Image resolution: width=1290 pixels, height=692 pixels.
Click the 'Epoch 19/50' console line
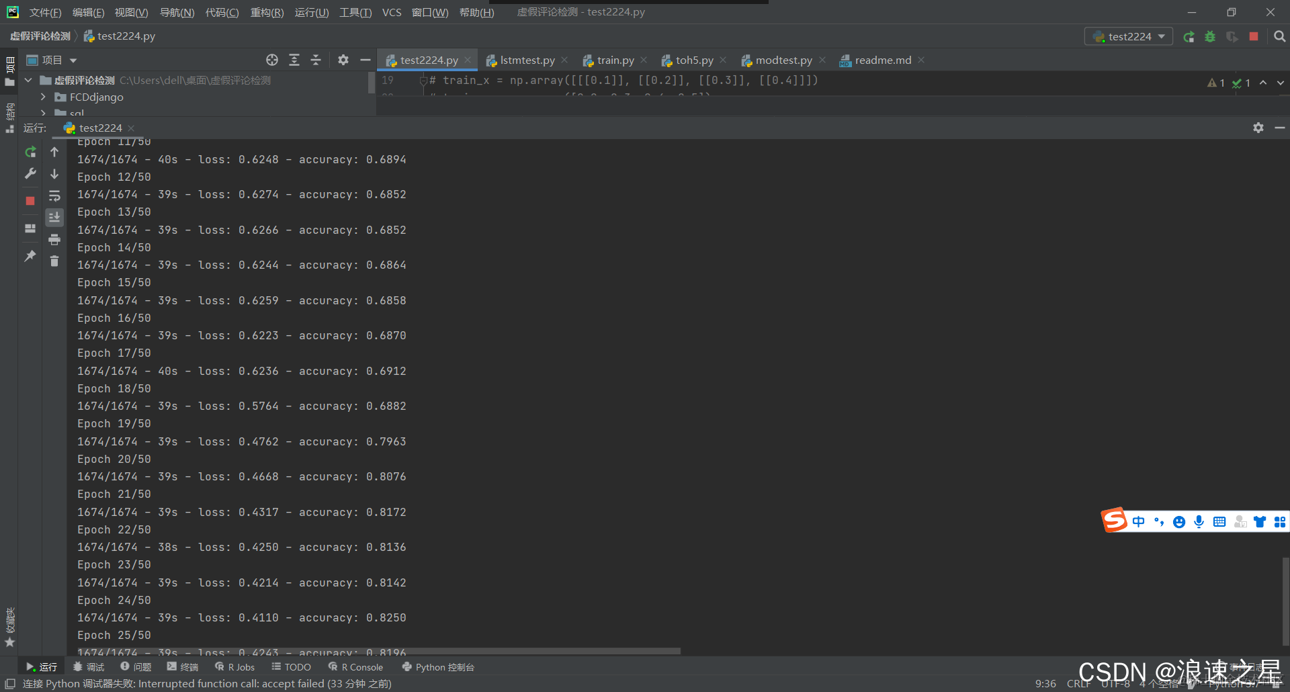(x=114, y=424)
